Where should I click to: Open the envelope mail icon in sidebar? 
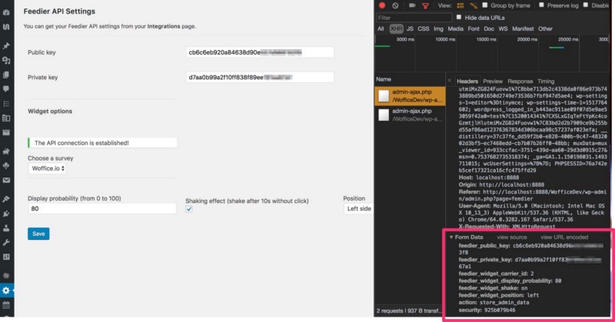tap(6, 181)
